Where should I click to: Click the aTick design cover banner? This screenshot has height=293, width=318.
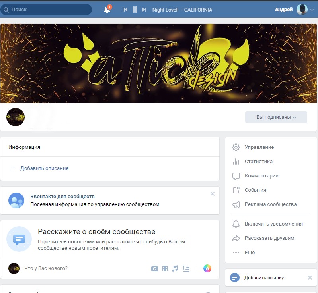(158, 64)
